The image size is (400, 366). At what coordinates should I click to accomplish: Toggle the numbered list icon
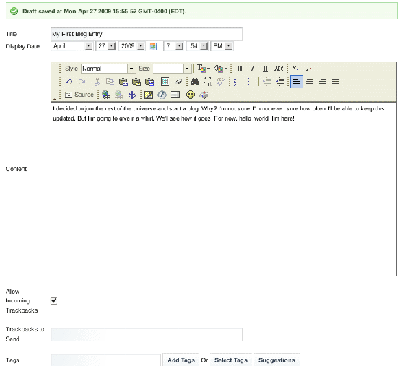pos(238,82)
